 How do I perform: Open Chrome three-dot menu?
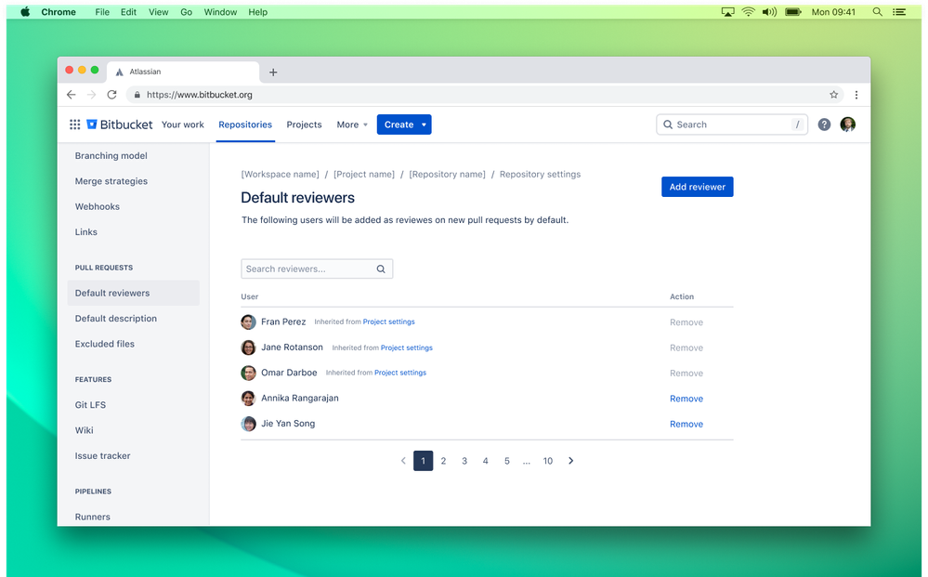coord(856,95)
